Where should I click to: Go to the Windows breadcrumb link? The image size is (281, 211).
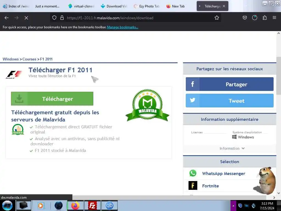[x=11, y=59]
